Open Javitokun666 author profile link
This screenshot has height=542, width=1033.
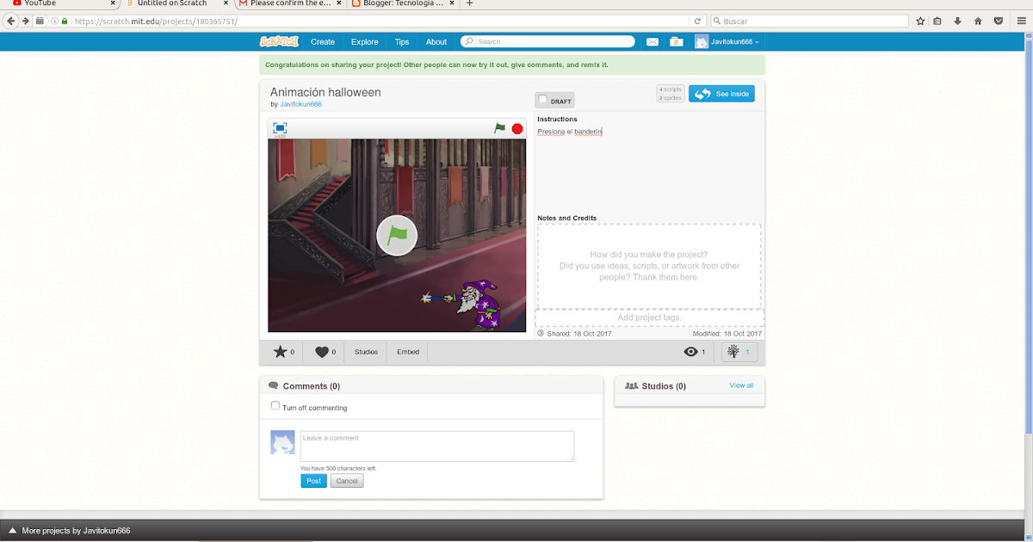click(x=301, y=104)
